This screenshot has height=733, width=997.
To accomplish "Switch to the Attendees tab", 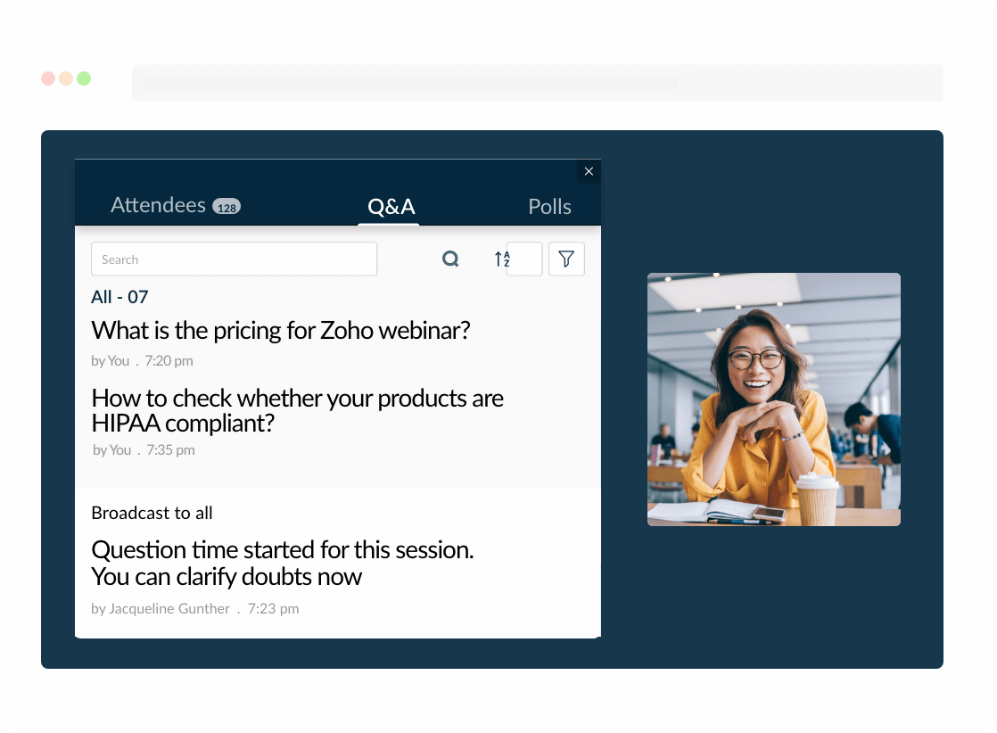I will coord(159,206).
